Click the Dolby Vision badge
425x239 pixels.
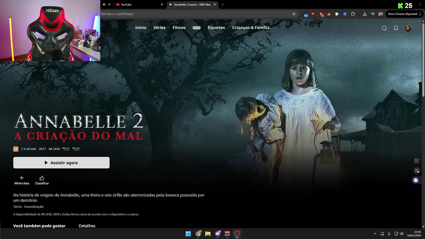[66, 149]
